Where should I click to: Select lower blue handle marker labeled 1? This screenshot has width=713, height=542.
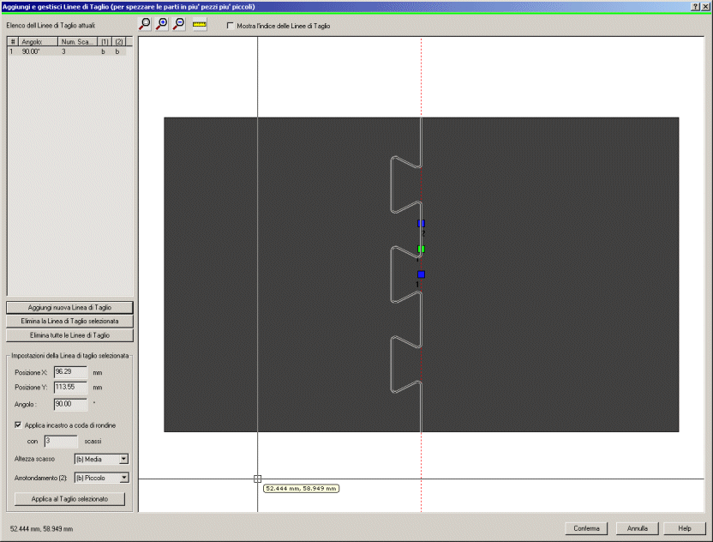coord(421,274)
